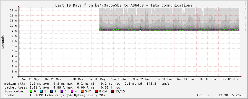Click the graph title mentioning Tata Communications

[x=124, y=5]
